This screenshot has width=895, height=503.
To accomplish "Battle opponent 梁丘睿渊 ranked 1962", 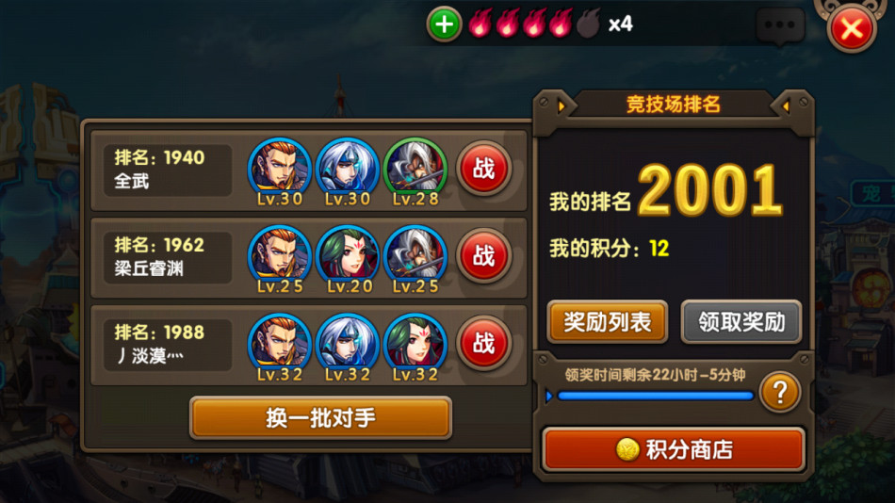I will tap(484, 256).
